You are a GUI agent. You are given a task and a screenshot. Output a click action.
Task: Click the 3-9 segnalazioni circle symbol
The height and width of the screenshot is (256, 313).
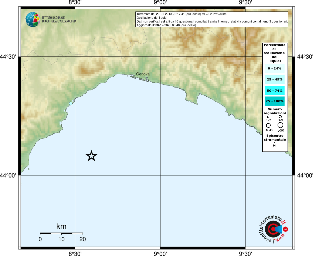coord(280,116)
